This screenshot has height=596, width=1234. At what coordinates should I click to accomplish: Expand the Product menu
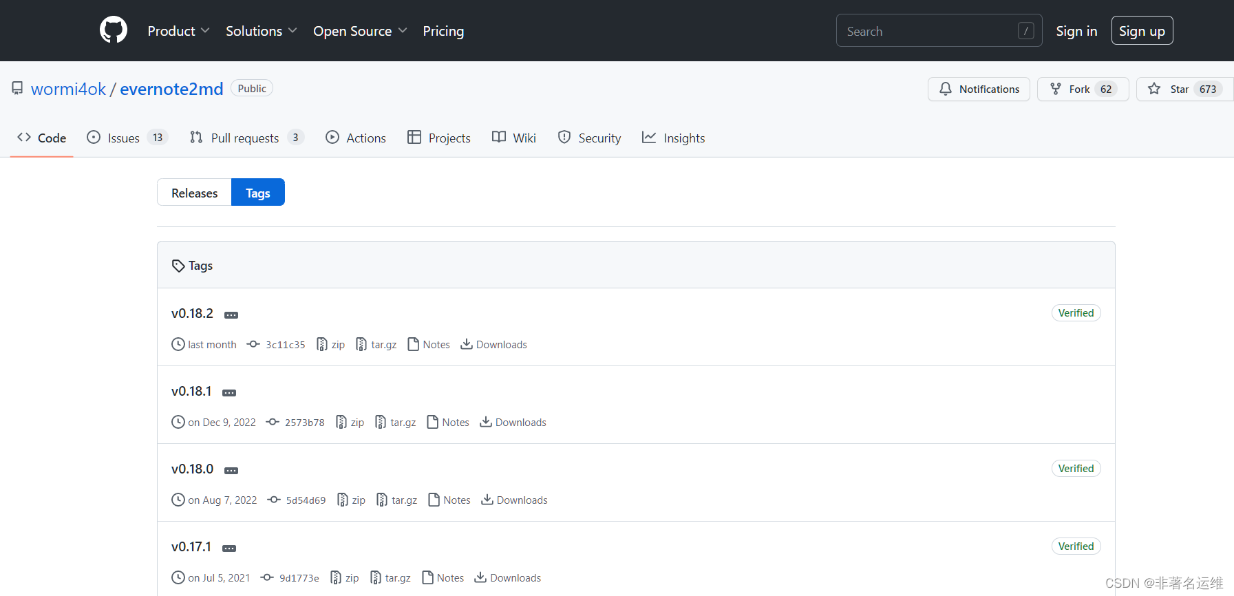pos(178,31)
